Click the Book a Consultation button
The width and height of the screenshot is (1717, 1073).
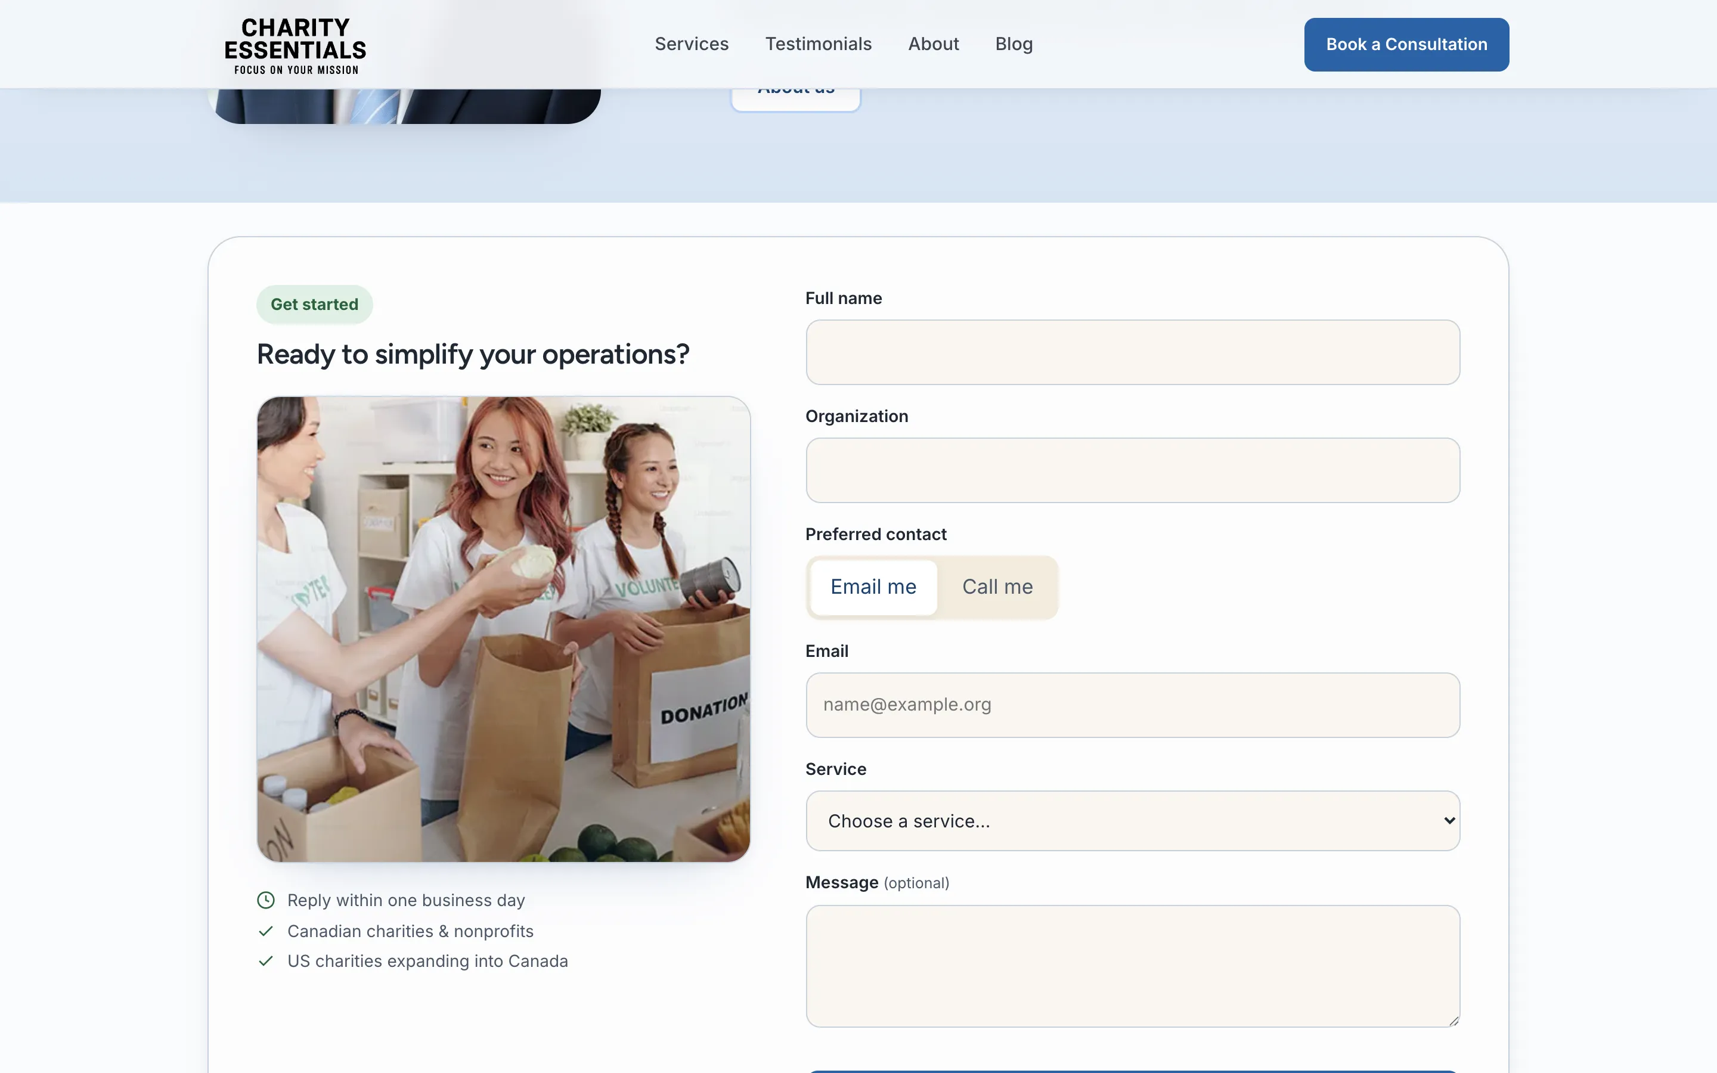coord(1406,45)
